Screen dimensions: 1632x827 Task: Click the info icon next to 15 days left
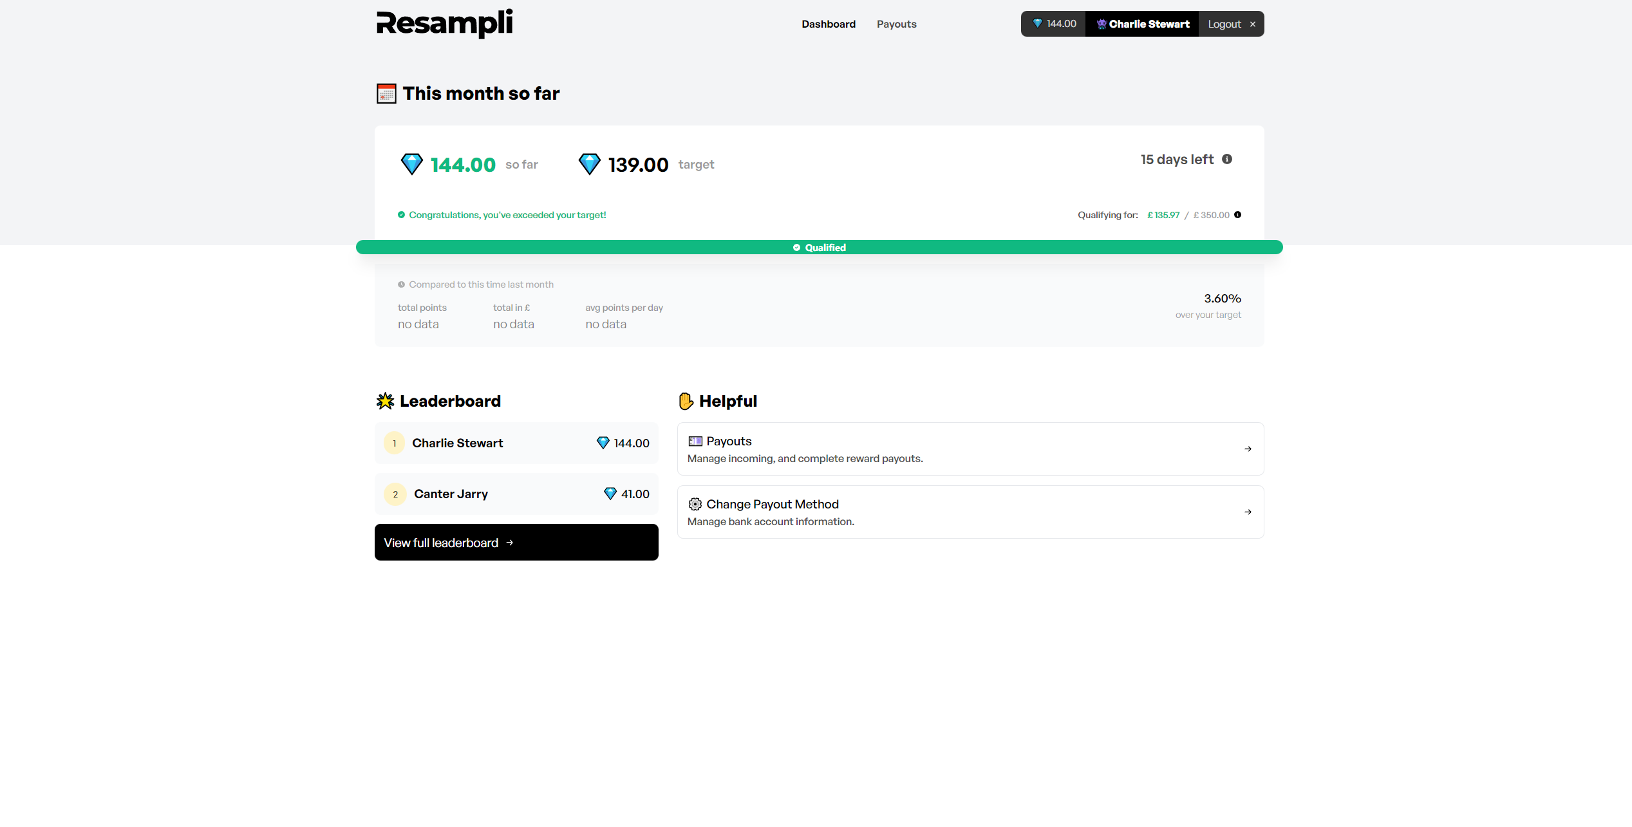pos(1227,159)
